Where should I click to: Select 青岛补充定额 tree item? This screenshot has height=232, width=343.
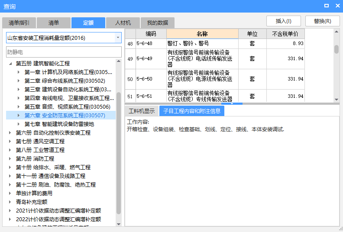tap(32, 202)
